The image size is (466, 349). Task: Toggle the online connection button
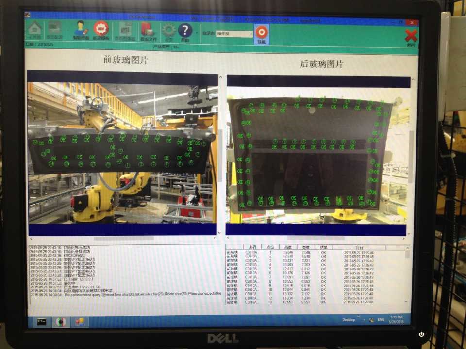pyautogui.click(x=261, y=34)
